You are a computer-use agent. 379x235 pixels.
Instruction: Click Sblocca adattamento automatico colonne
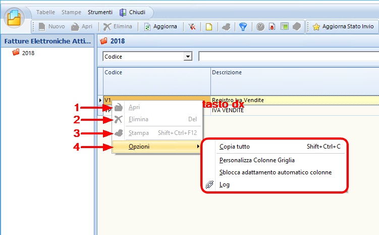coord(276,172)
